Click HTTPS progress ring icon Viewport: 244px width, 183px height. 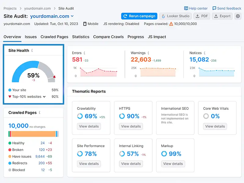pos(122,116)
